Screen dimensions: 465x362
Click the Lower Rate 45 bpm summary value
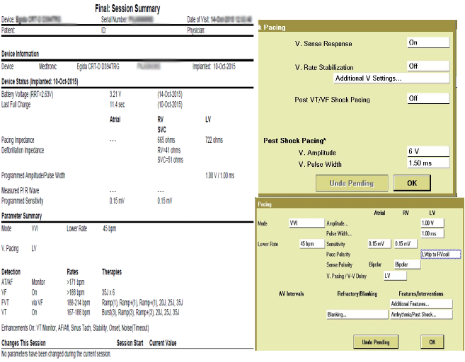(x=110, y=228)
